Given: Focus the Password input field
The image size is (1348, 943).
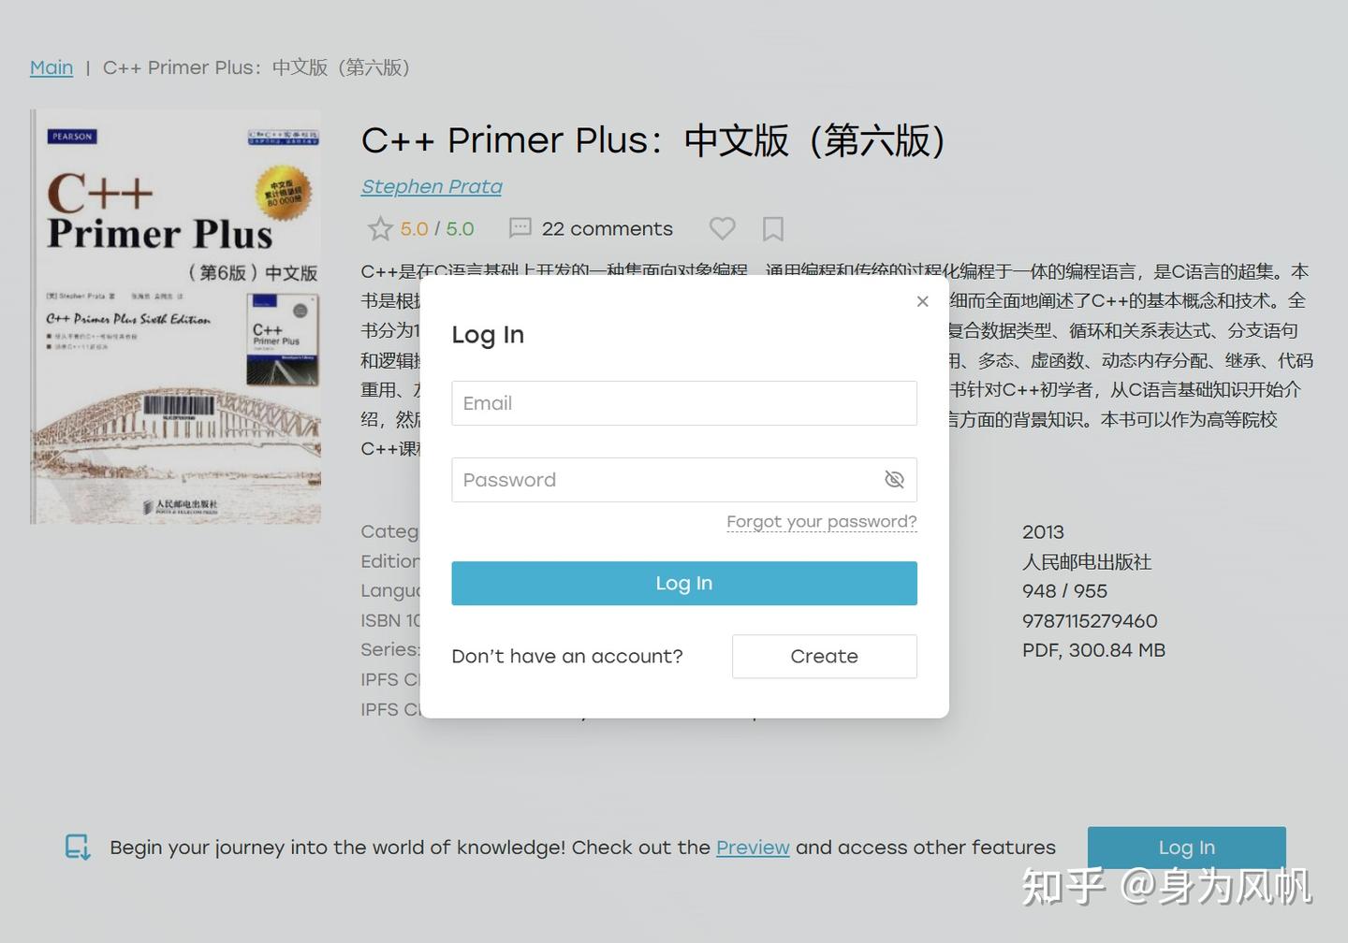Looking at the screenshot, I should pyautogui.click(x=684, y=480).
